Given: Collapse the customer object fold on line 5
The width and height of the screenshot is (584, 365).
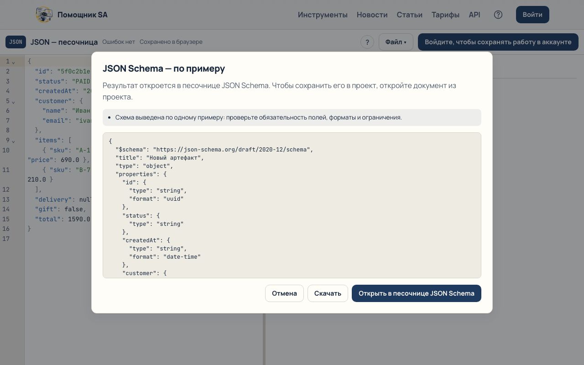Looking at the screenshot, I should click(13, 101).
